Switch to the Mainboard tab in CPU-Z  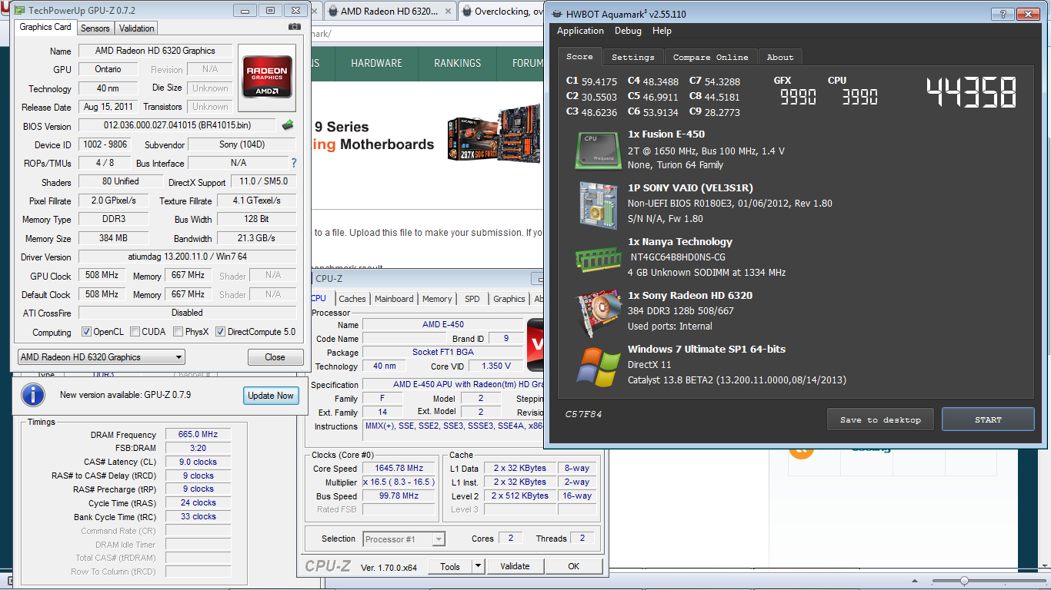pos(394,299)
